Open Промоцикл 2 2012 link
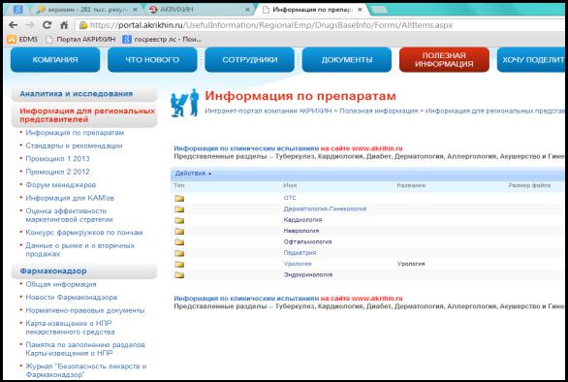 (x=57, y=172)
